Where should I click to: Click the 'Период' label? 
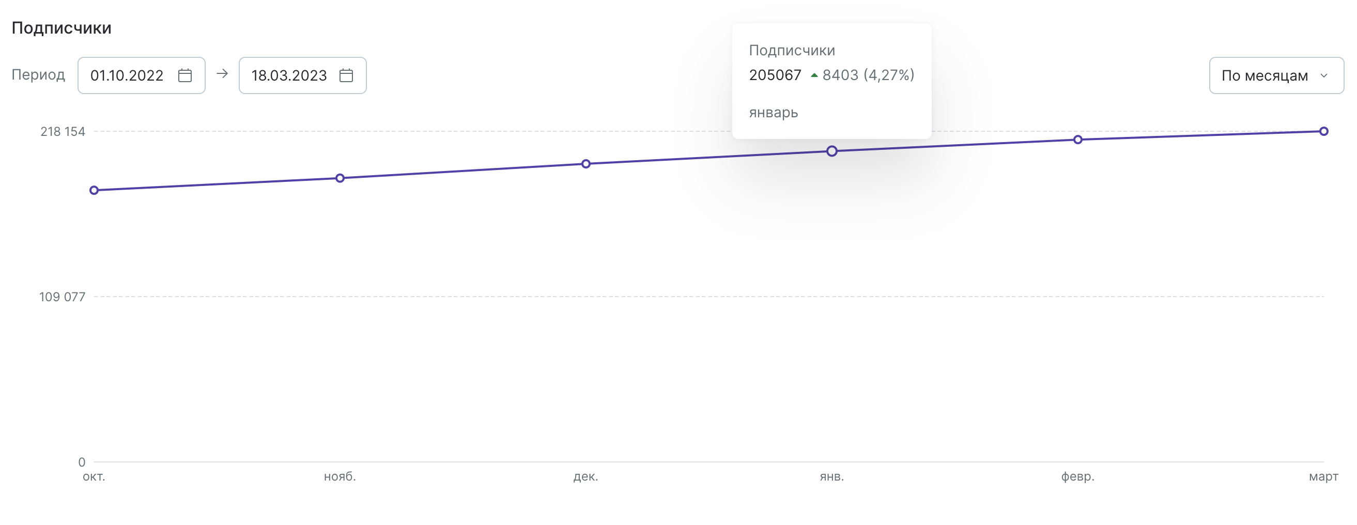tap(38, 75)
